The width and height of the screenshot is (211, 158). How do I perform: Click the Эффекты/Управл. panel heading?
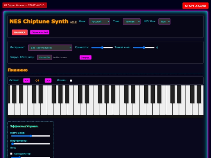[24, 126]
